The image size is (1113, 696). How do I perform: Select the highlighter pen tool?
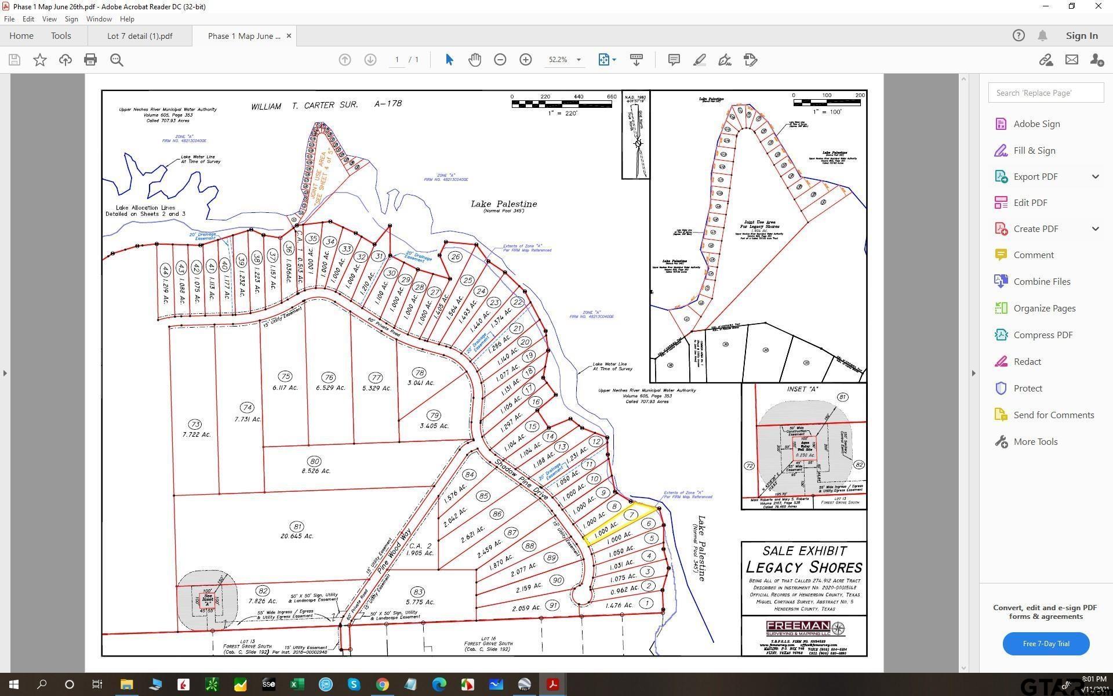pos(699,60)
